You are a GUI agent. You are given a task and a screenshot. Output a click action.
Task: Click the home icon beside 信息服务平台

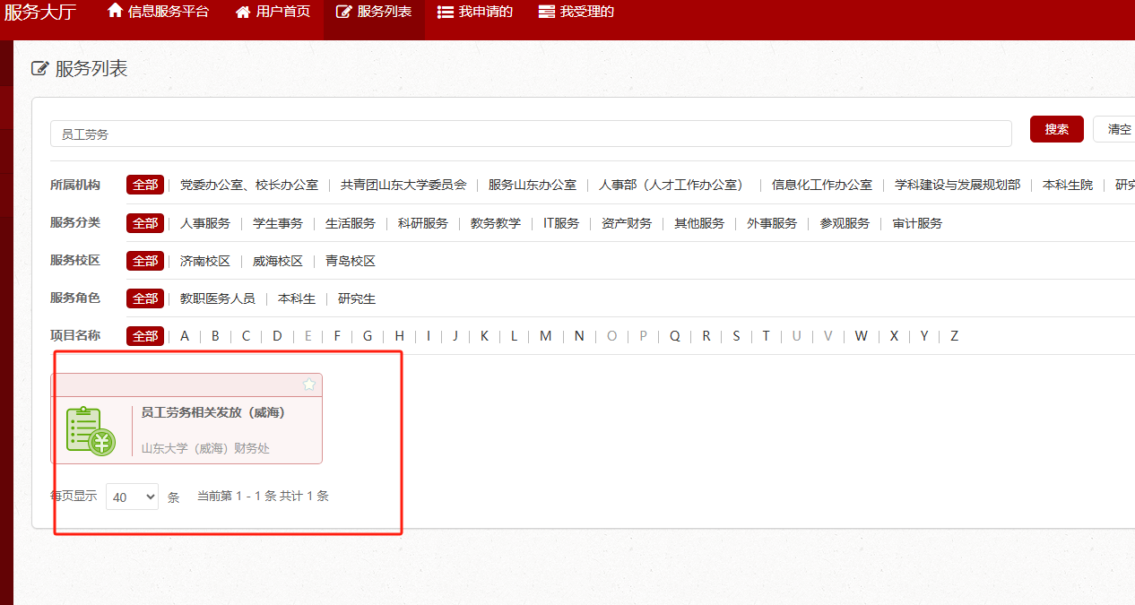tap(115, 11)
